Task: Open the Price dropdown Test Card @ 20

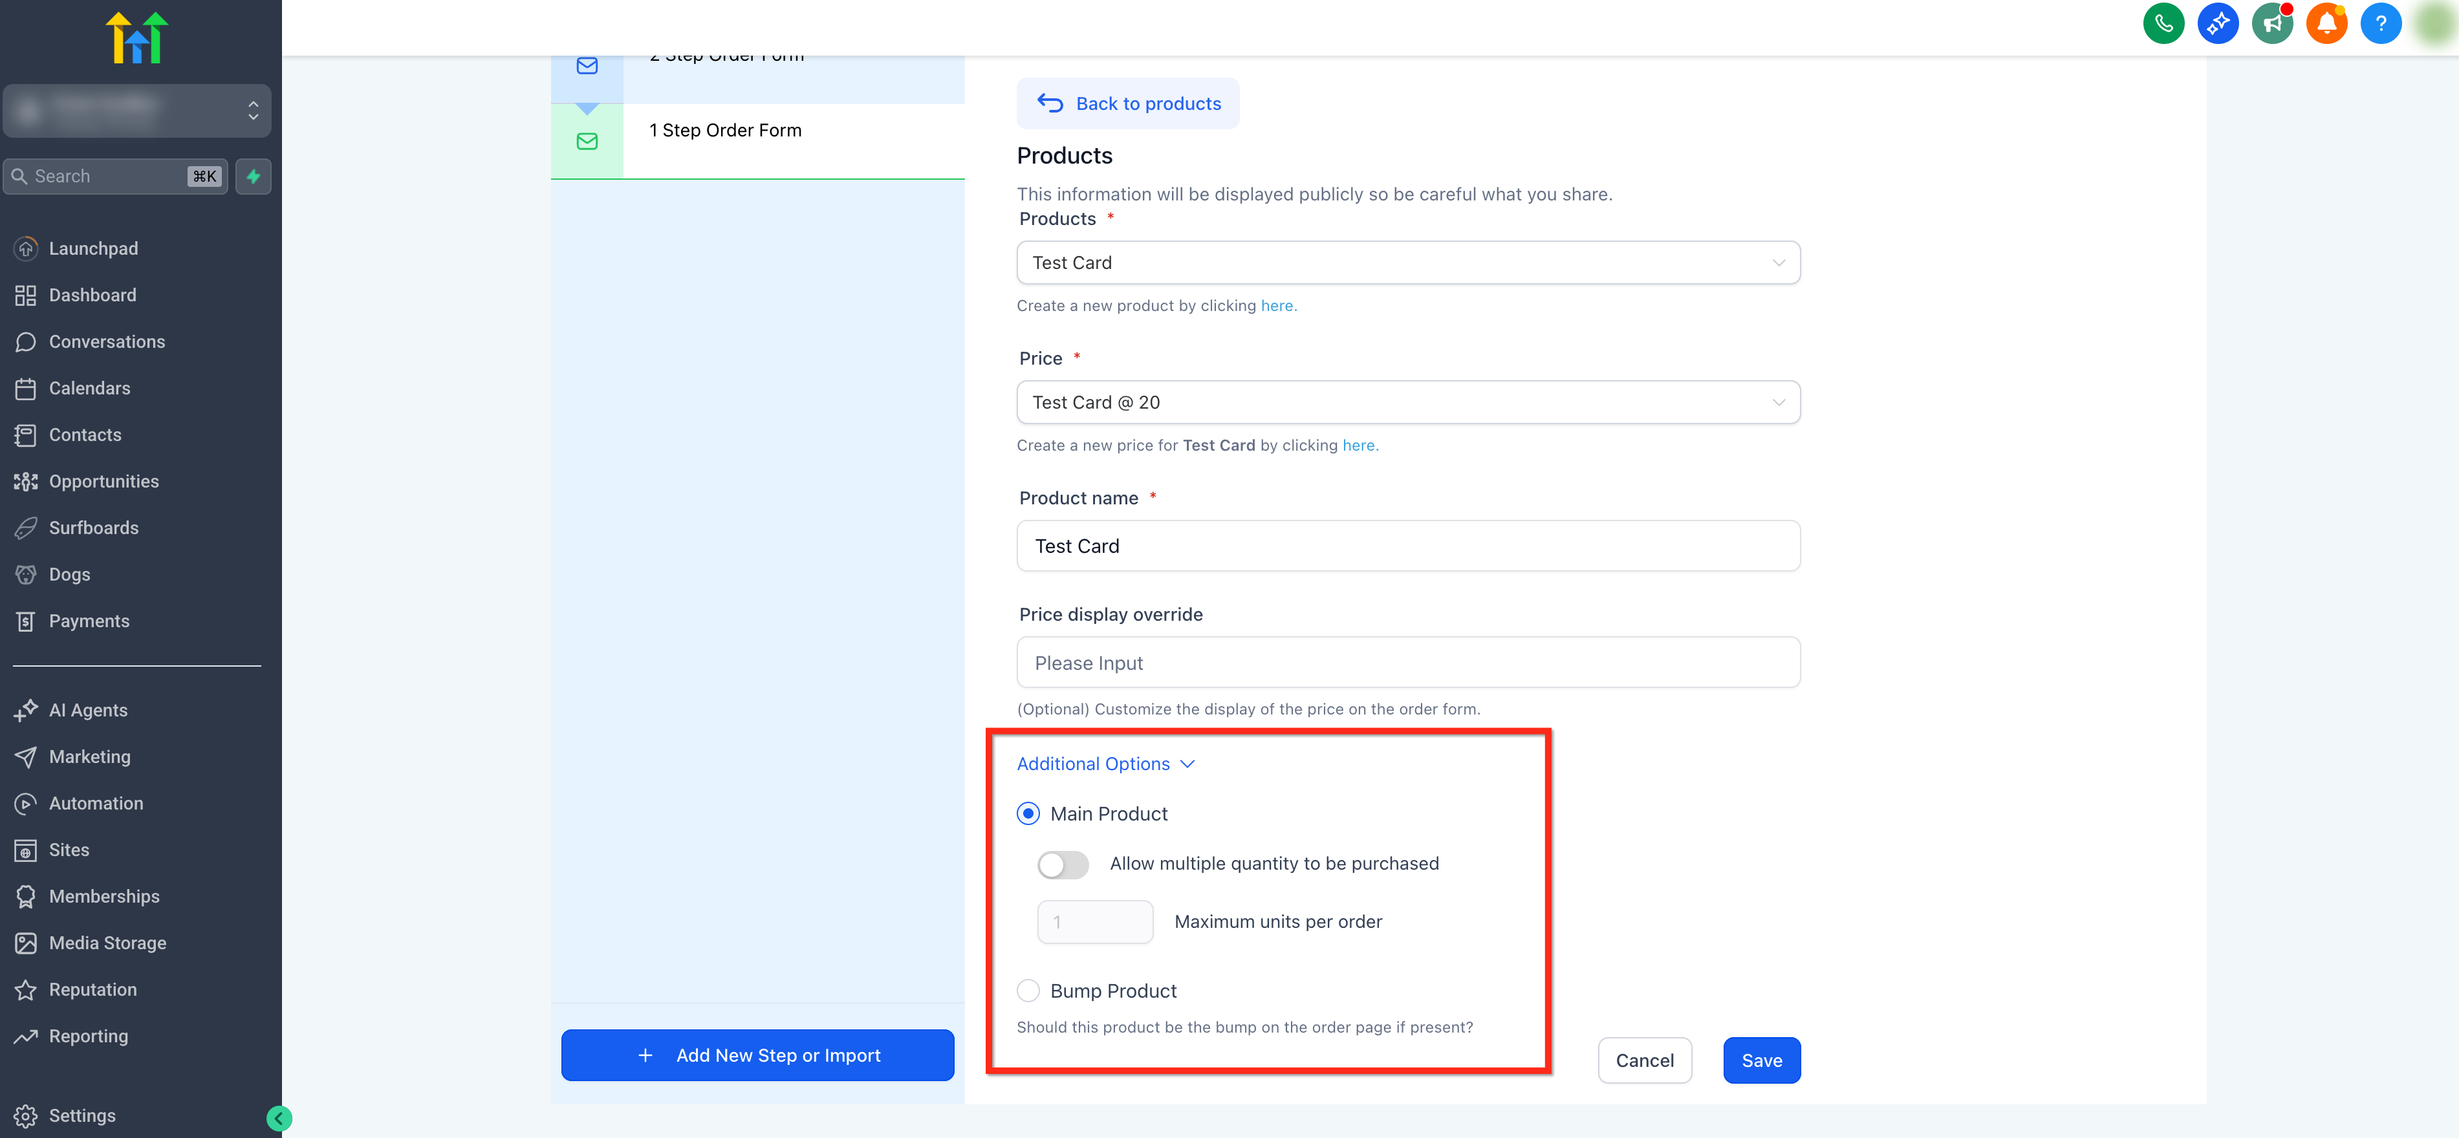Action: click(x=1408, y=402)
